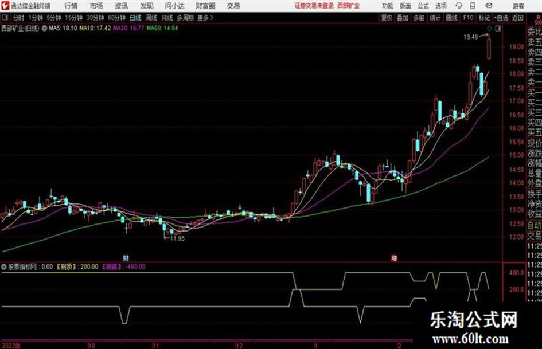Click the 证券交易未登录 link
This screenshot has height=349, width=542.
(314, 6)
